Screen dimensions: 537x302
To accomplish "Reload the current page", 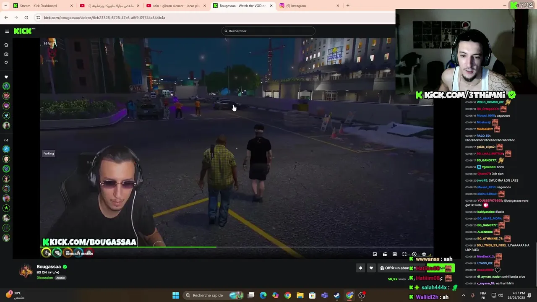I will (x=26, y=18).
